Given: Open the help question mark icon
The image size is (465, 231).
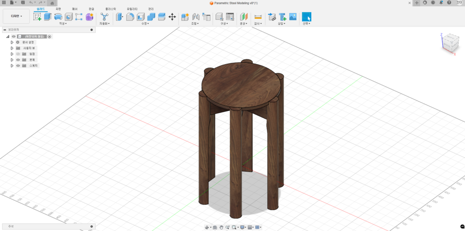Looking at the screenshot, I should [449, 3].
